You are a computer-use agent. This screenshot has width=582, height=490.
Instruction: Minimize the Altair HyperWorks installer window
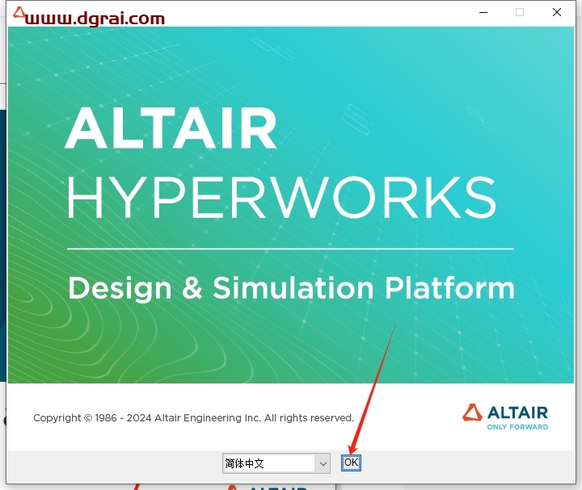pos(483,12)
